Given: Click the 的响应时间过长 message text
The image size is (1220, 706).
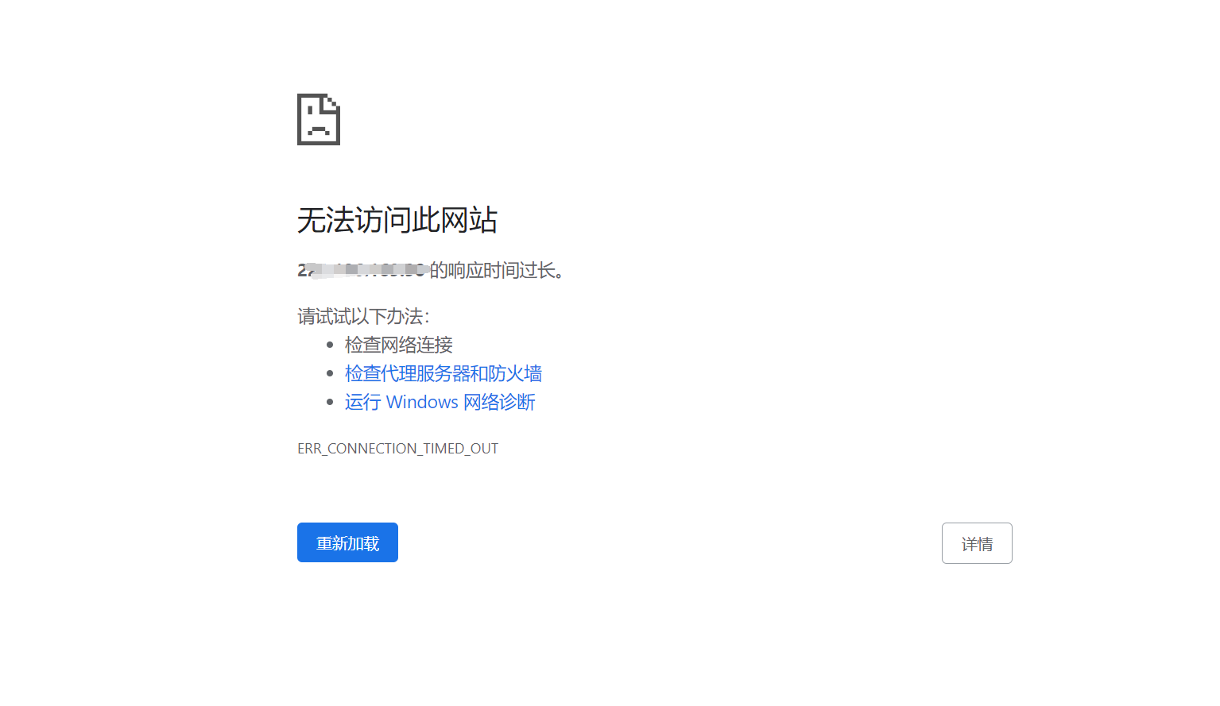Looking at the screenshot, I should [x=498, y=271].
